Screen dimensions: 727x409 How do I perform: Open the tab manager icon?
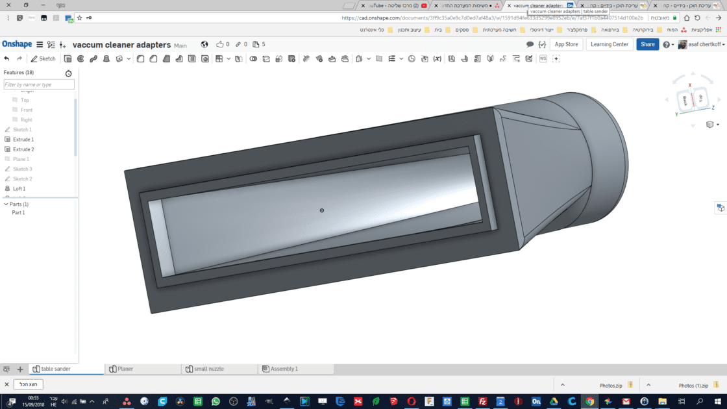pos(6,369)
